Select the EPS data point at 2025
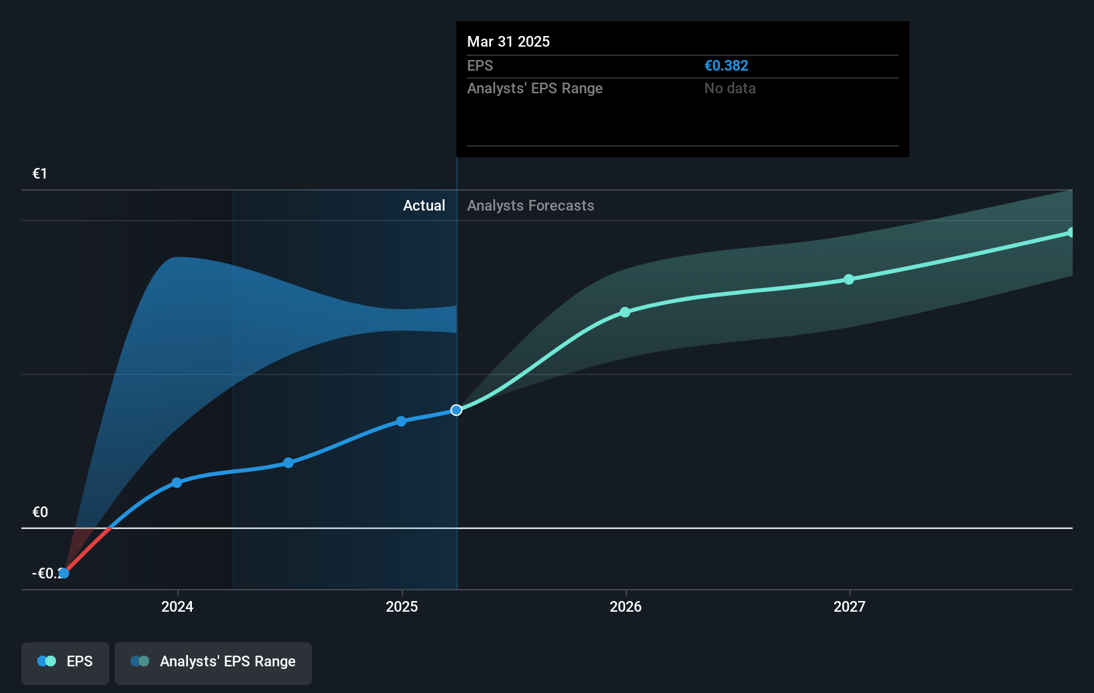1094x693 pixels. point(401,421)
